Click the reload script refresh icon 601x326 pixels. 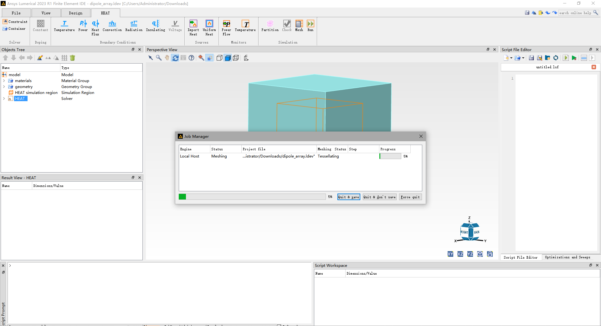pyautogui.click(x=556, y=58)
